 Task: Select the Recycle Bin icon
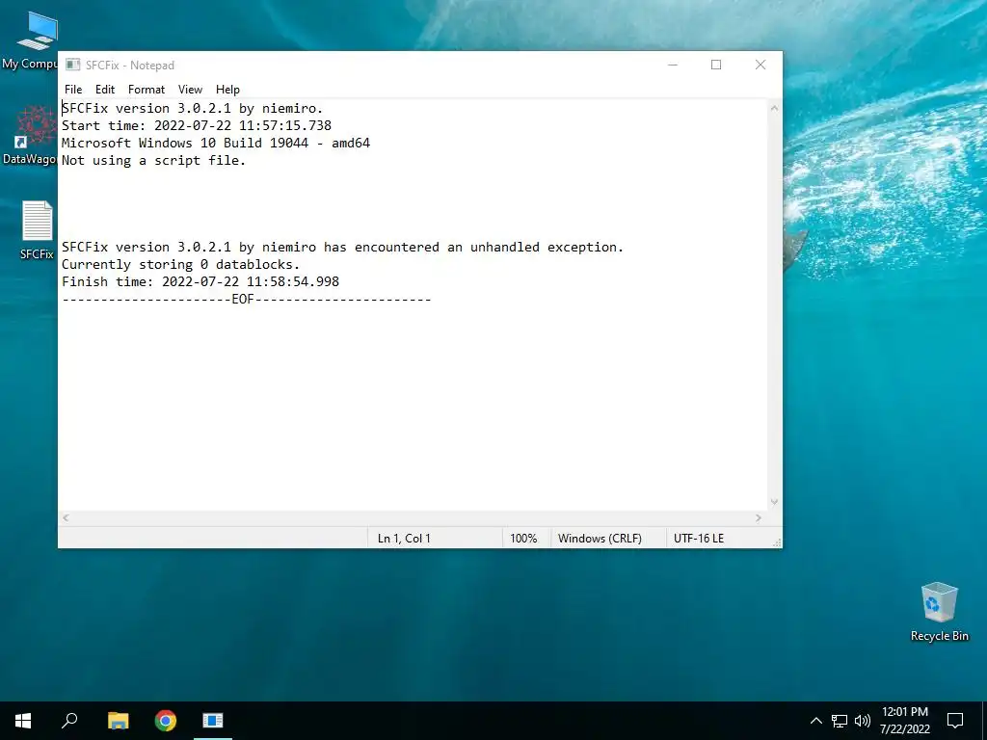click(939, 612)
